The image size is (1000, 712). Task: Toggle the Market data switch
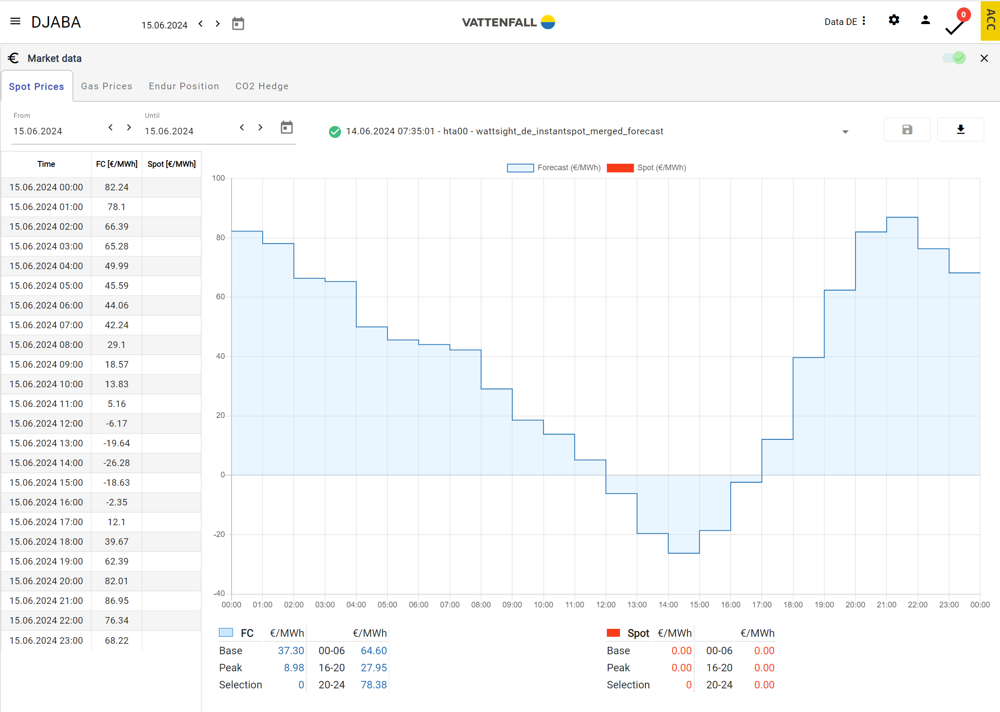(954, 58)
